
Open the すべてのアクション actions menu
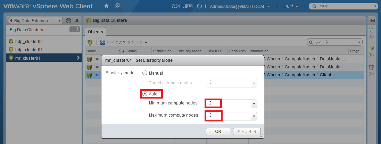[x=124, y=42]
